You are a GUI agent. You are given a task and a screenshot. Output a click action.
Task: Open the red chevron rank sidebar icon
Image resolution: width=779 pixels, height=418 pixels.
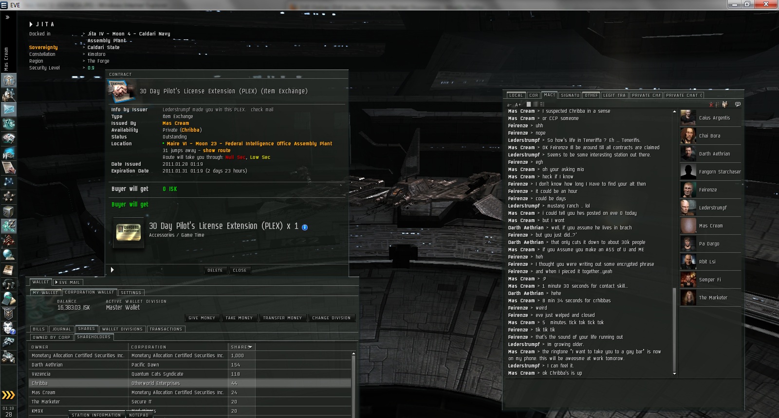pyautogui.click(x=9, y=241)
